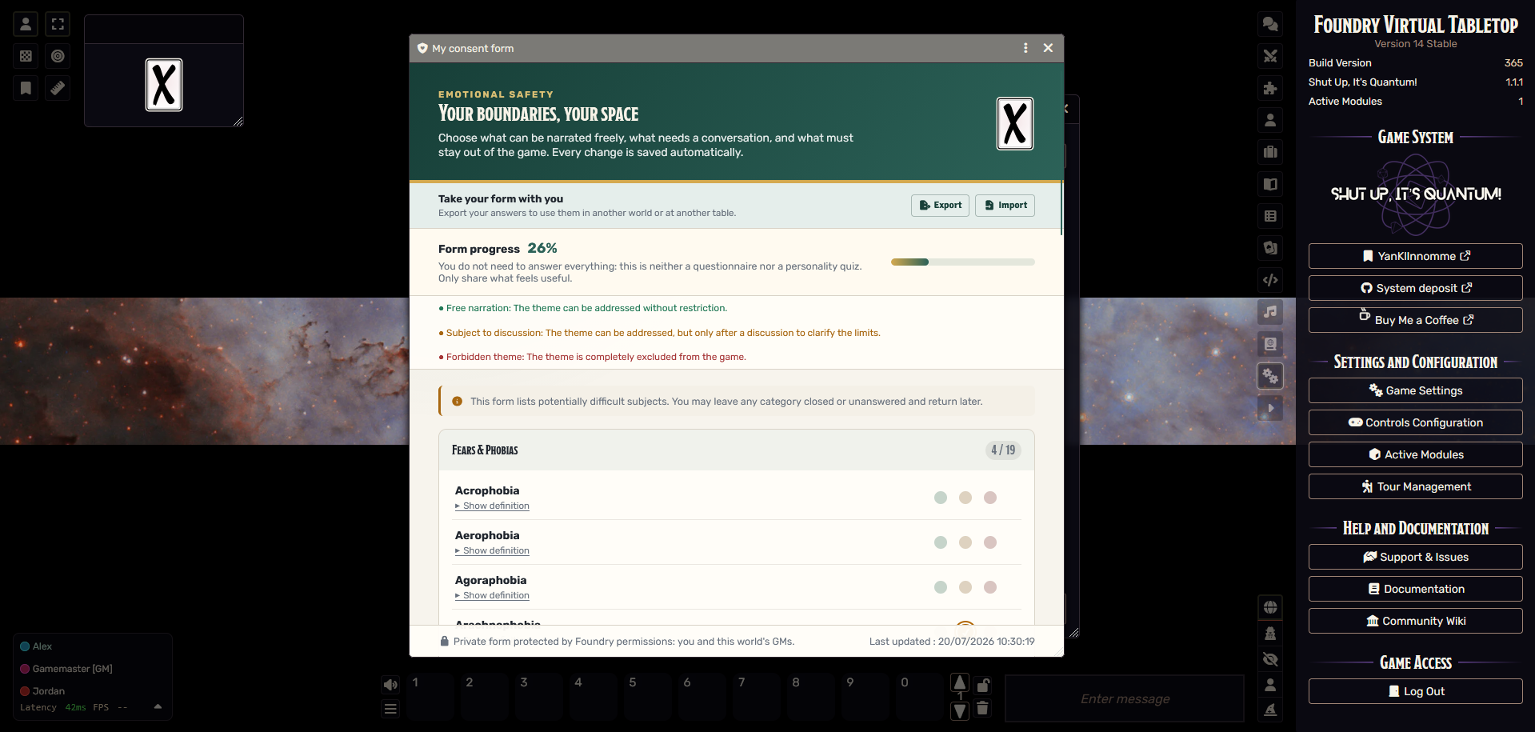Expand the players list arrow
Viewport: 1535px width, 732px height.
click(x=158, y=706)
